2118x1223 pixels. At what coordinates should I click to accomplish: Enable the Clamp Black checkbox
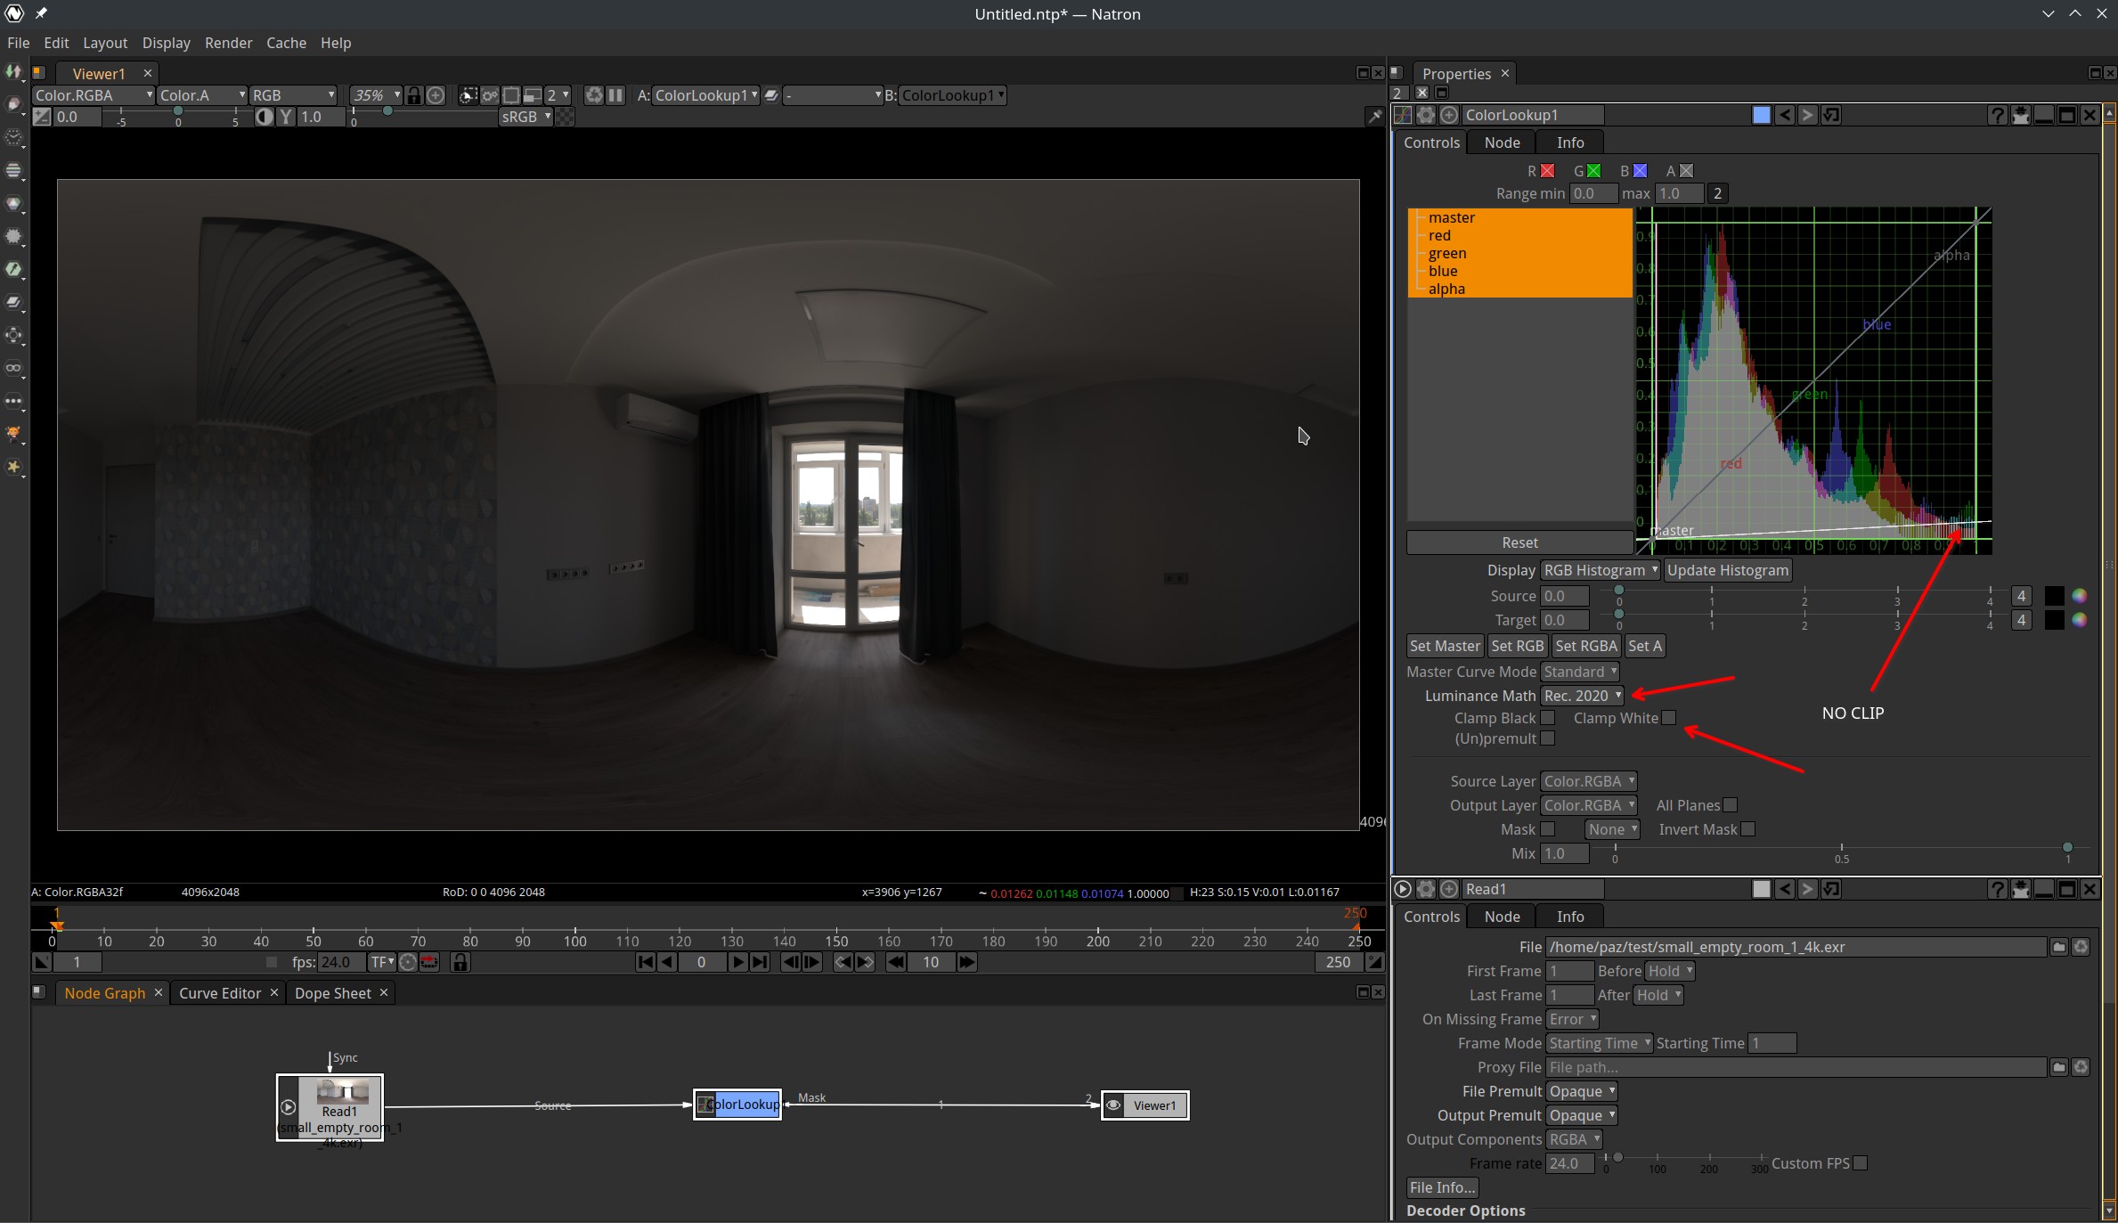coord(1548,718)
